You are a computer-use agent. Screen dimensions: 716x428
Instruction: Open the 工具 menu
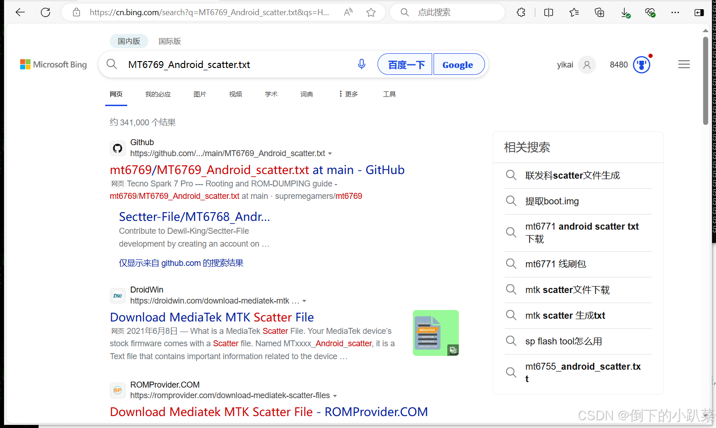click(x=389, y=94)
